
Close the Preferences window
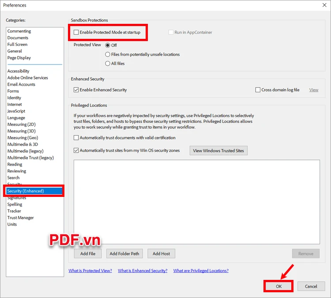click(x=324, y=5)
